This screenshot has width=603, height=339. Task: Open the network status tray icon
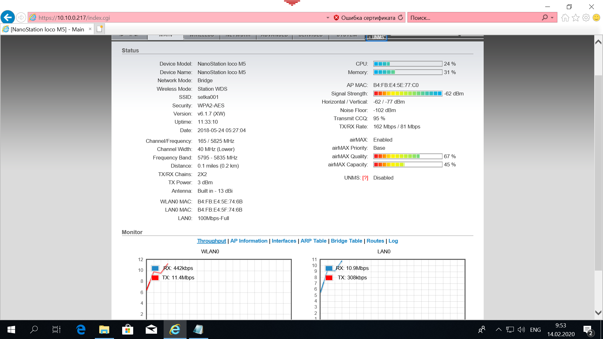coord(510,330)
